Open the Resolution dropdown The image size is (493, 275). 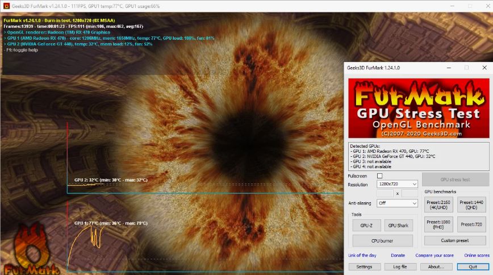(398, 184)
